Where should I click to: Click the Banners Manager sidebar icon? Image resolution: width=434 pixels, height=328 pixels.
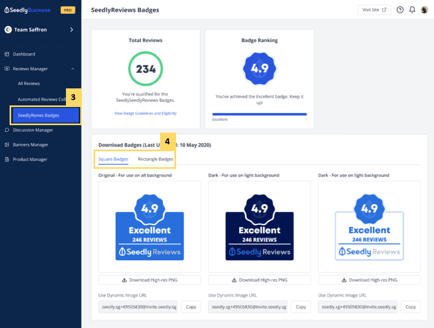tap(7, 145)
